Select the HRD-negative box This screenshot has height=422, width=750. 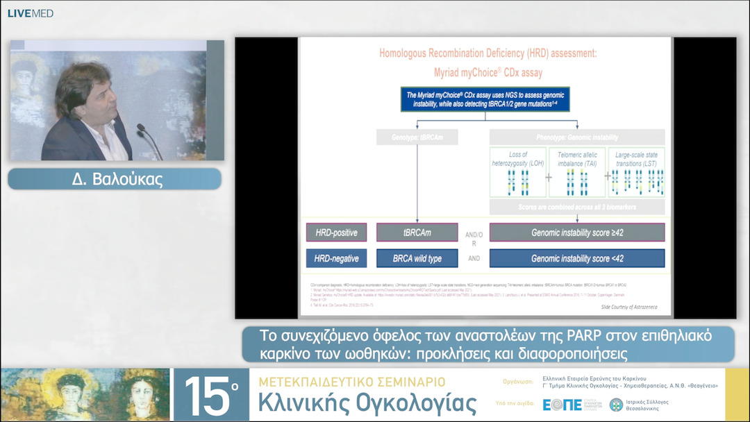pyautogui.click(x=336, y=258)
